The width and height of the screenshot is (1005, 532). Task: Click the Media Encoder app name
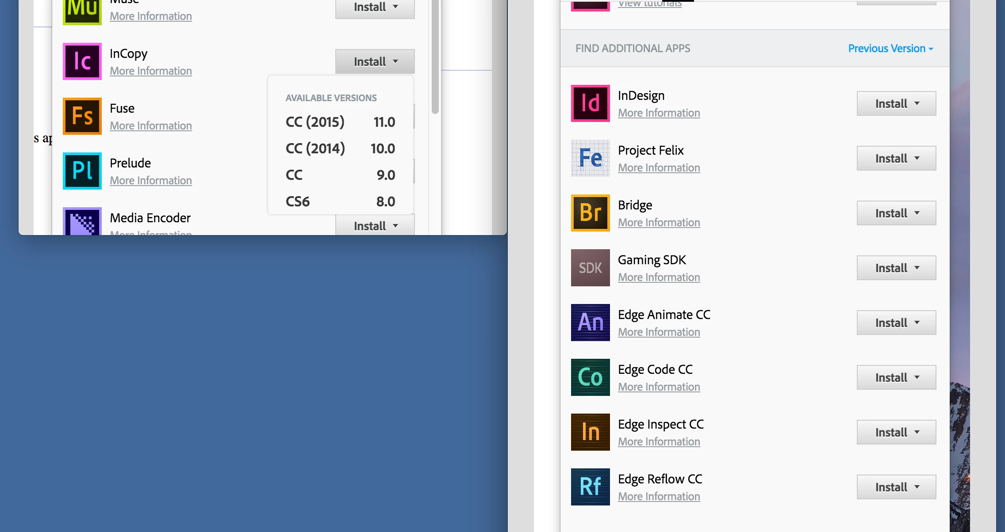click(150, 218)
